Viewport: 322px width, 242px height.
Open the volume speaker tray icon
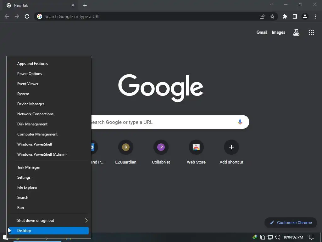coord(277,237)
